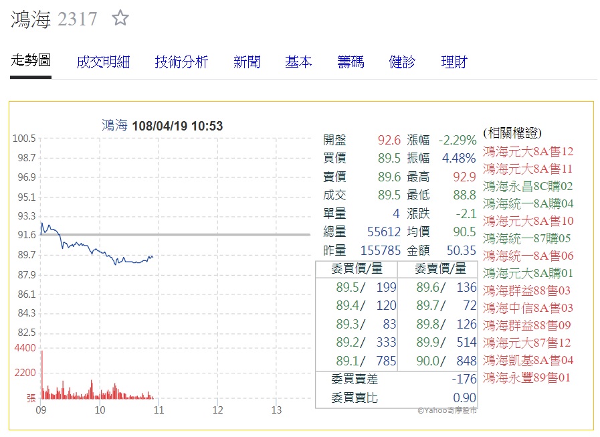Click the red volume bar chart

(97, 375)
